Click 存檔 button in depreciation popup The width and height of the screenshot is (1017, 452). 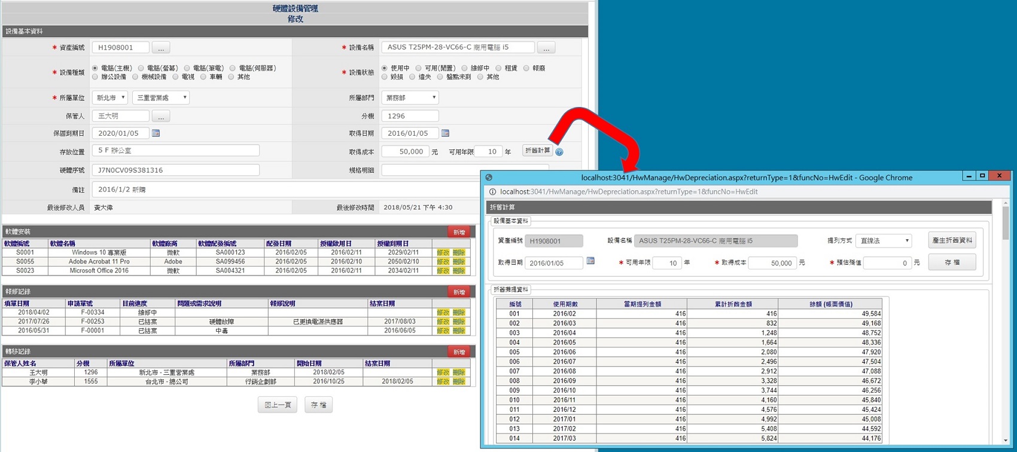(x=952, y=262)
